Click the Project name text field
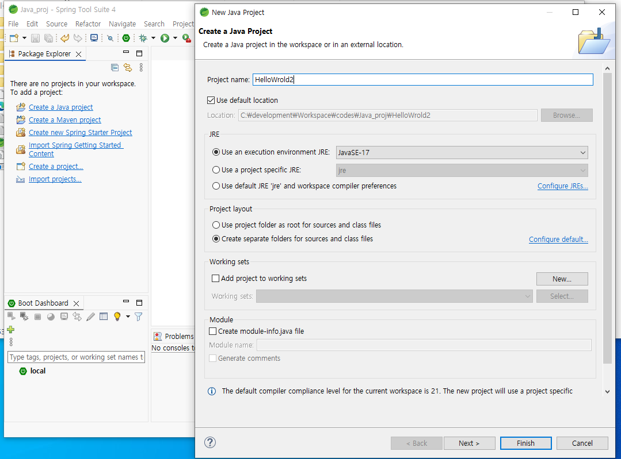The height and width of the screenshot is (459, 621). [423, 79]
